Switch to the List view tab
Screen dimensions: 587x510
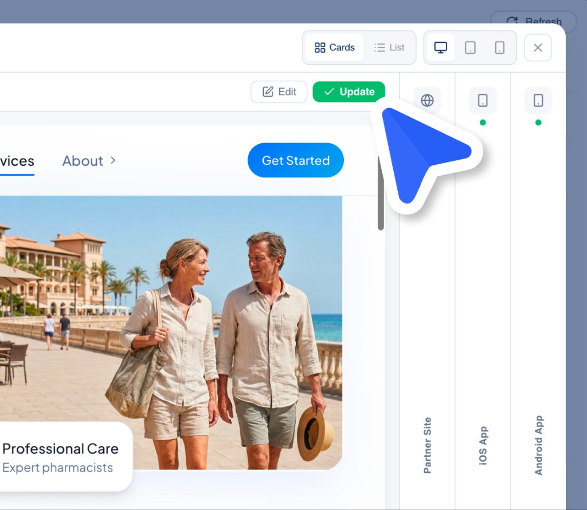[x=390, y=48]
